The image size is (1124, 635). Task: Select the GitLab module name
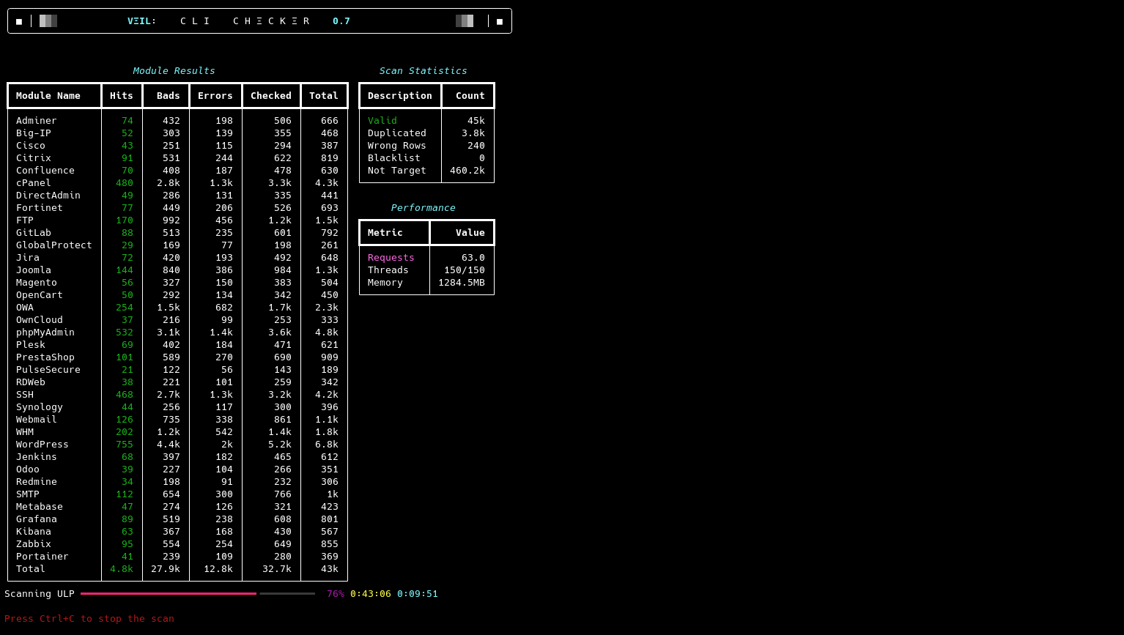(34, 233)
